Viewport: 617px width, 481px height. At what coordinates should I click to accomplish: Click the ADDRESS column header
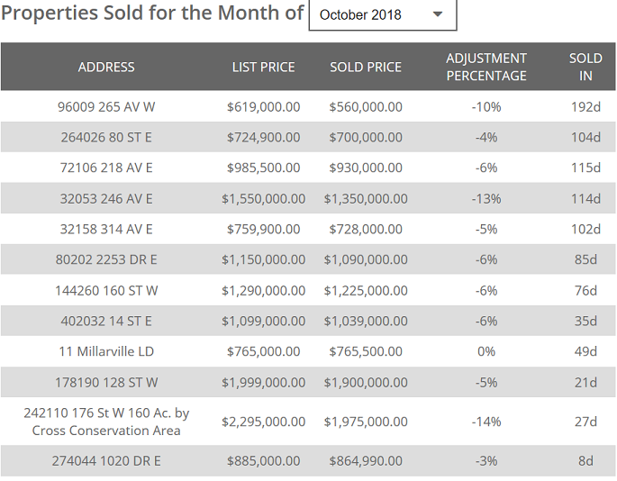click(106, 67)
